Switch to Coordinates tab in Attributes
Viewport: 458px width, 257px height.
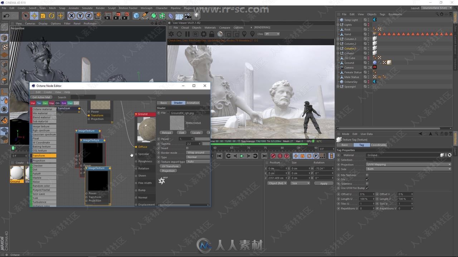[379, 145]
